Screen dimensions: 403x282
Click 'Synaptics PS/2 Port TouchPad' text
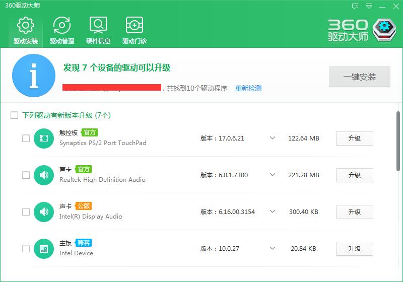click(103, 143)
